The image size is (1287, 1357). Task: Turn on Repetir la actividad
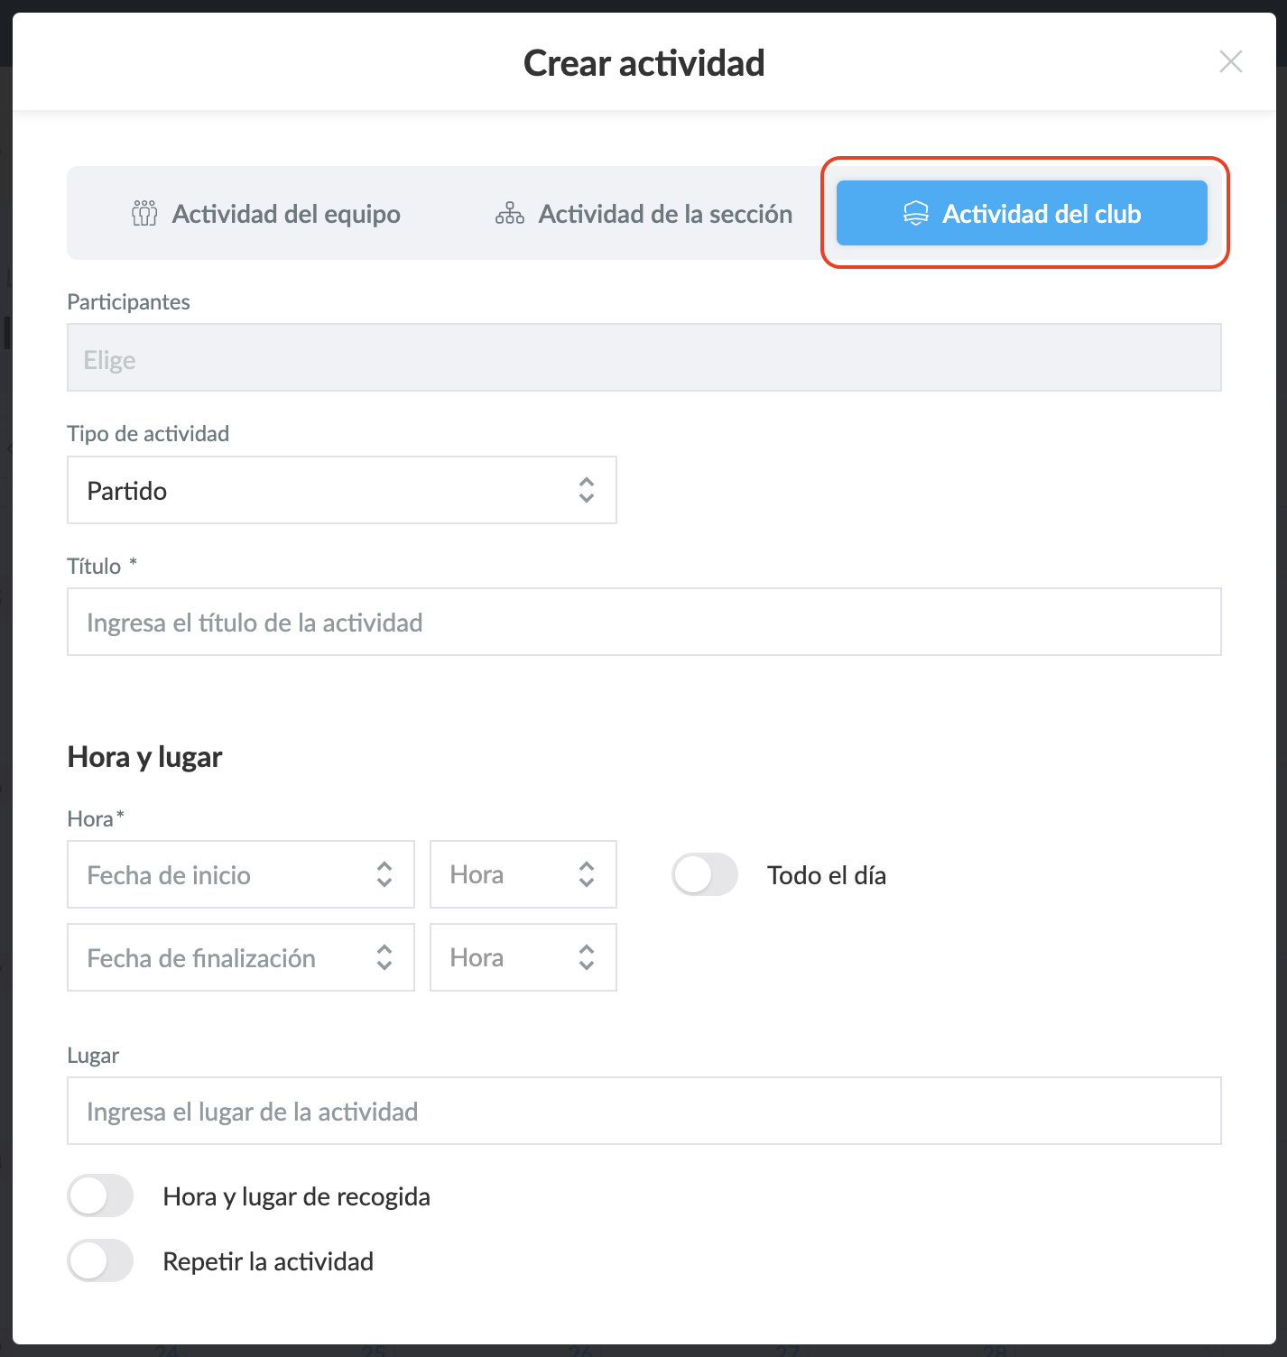click(x=101, y=1261)
